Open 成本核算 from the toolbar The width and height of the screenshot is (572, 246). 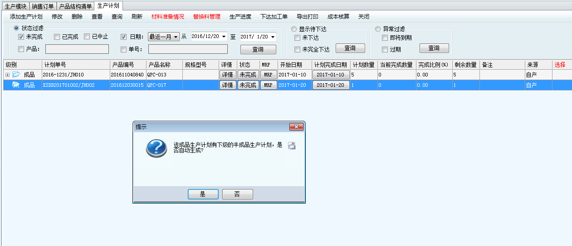coord(338,17)
